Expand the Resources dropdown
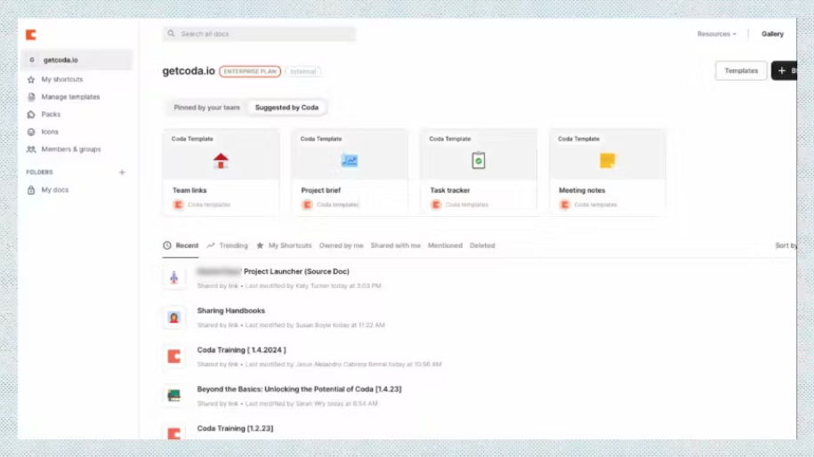The image size is (814, 457). point(716,34)
